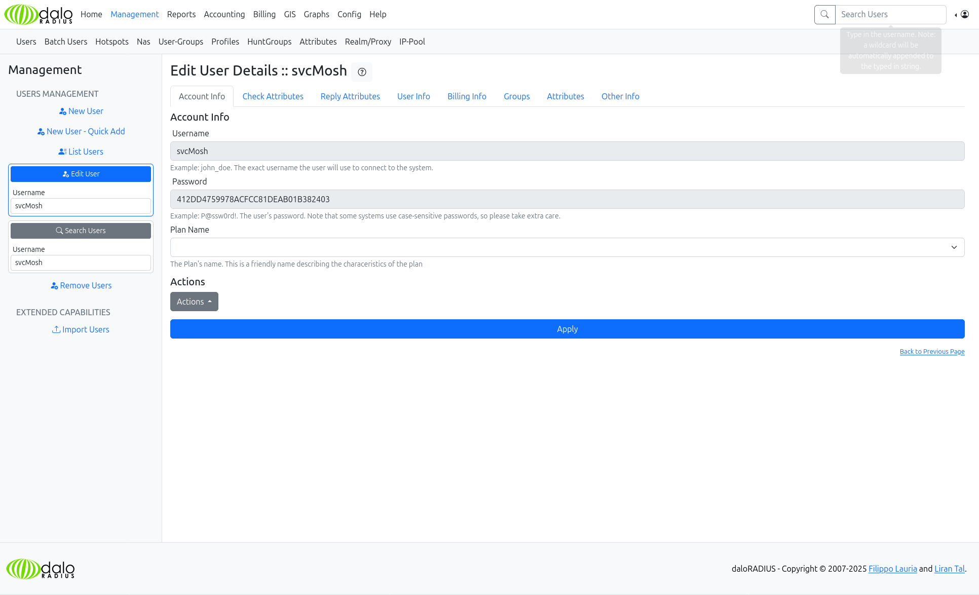Image resolution: width=979 pixels, height=595 pixels.
Task: Switch to the Billing Info tab
Action: [x=467, y=96]
